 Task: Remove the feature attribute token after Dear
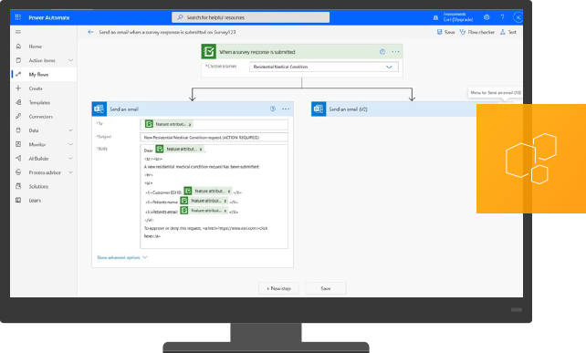[x=201, y=150]
